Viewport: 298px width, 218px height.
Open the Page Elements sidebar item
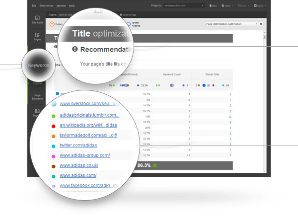37,97
